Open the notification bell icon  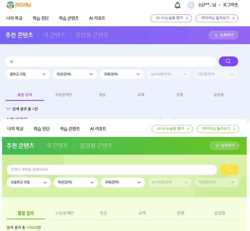[x=178, y=5]
